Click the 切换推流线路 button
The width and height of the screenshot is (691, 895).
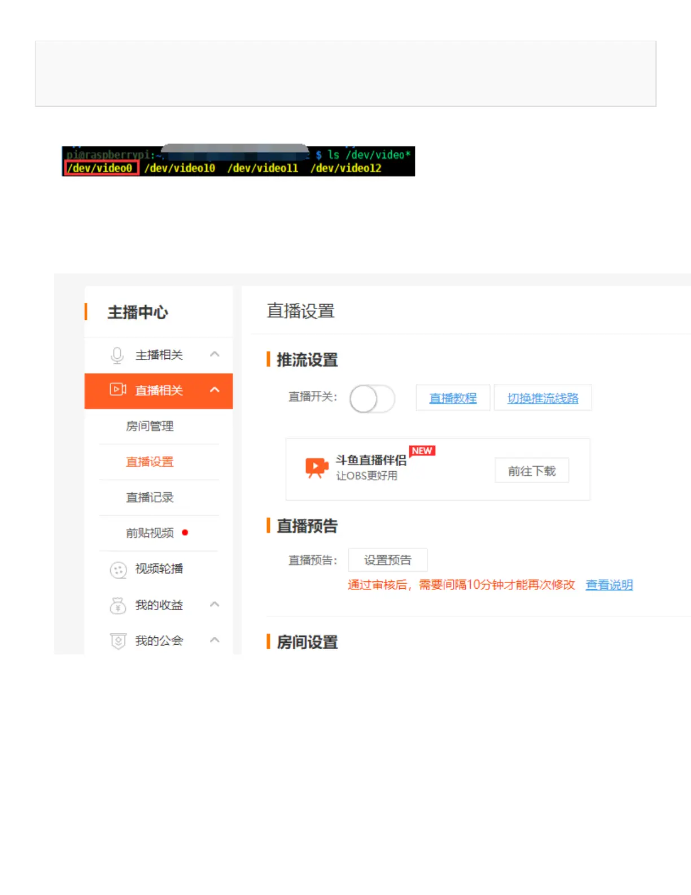(x=543, y=398)
